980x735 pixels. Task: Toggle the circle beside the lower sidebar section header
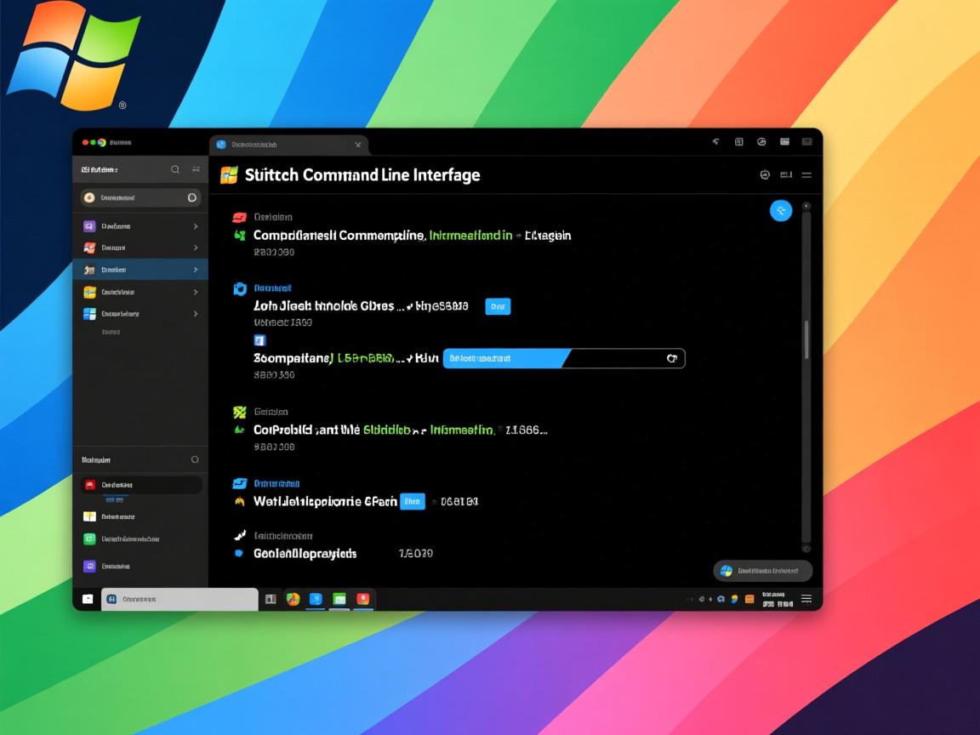point(195,459)
